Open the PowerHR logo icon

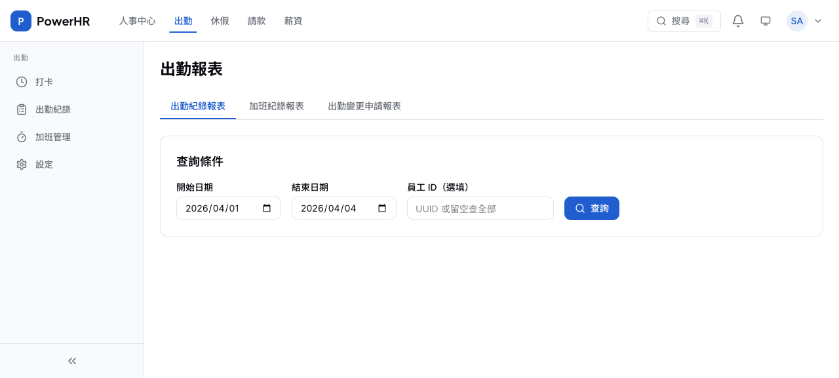20,20
